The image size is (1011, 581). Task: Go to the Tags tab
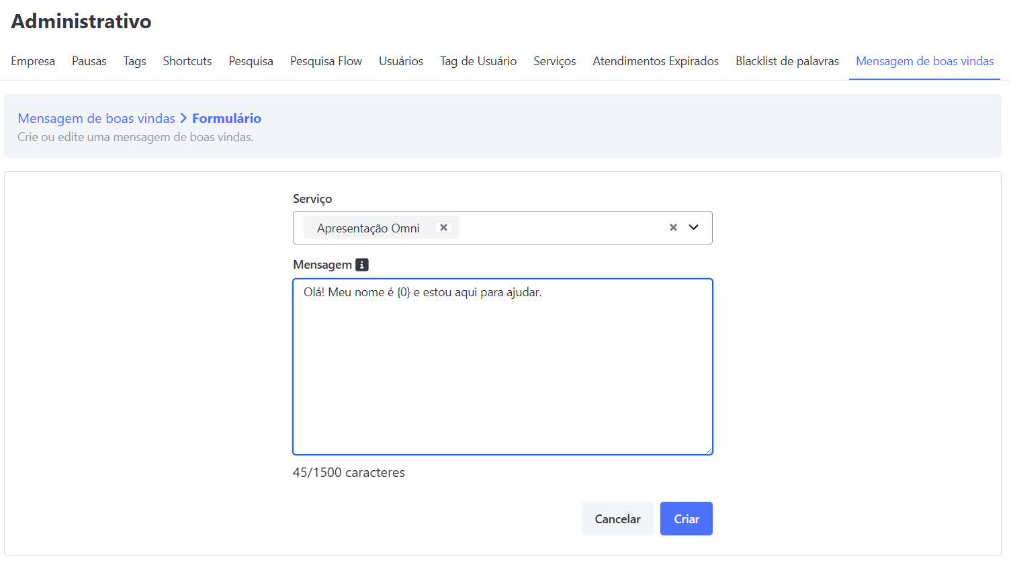tap(134, 61)
